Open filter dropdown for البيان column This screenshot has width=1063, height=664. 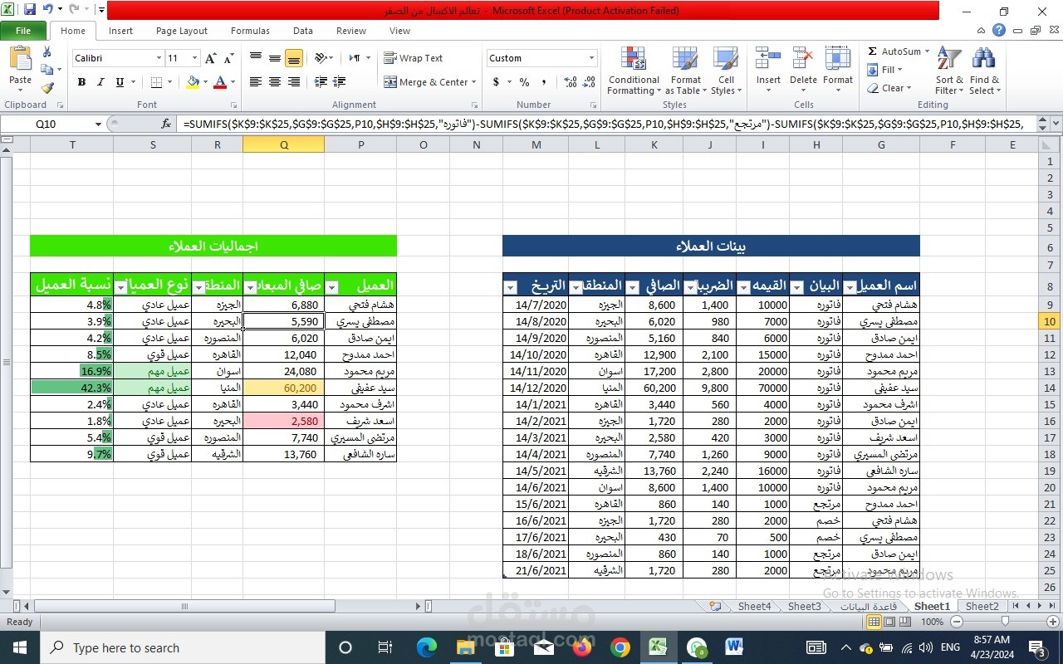click(x=797, y=286)
